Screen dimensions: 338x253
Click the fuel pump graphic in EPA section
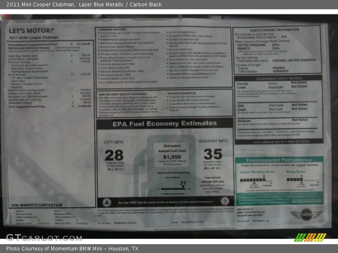(165, 166)
